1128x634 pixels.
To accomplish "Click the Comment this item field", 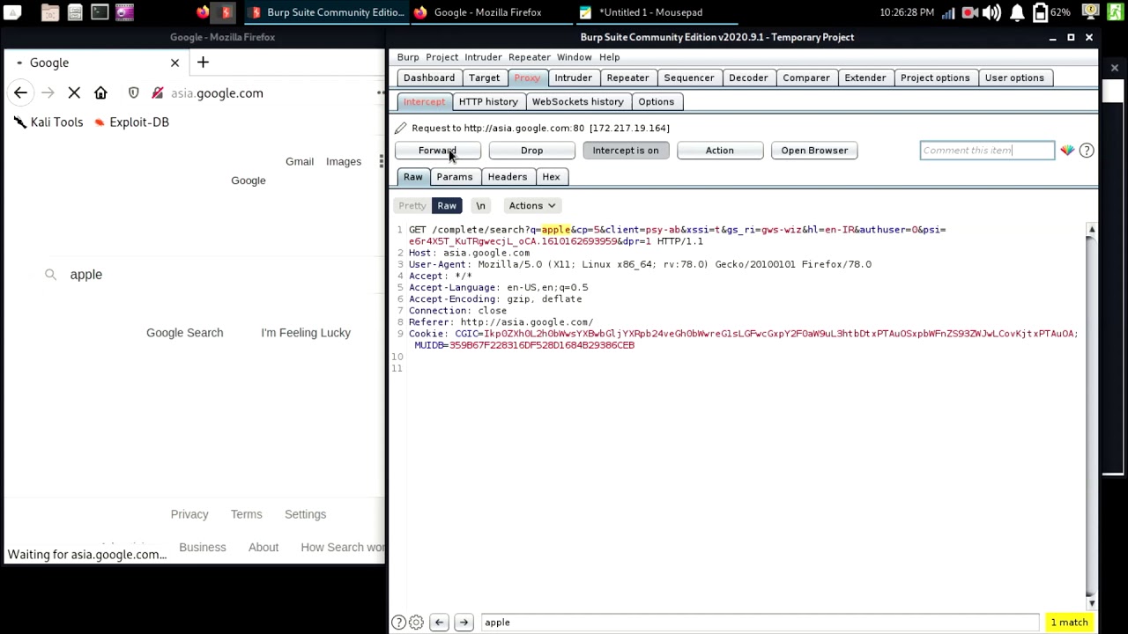I will 986,150.
